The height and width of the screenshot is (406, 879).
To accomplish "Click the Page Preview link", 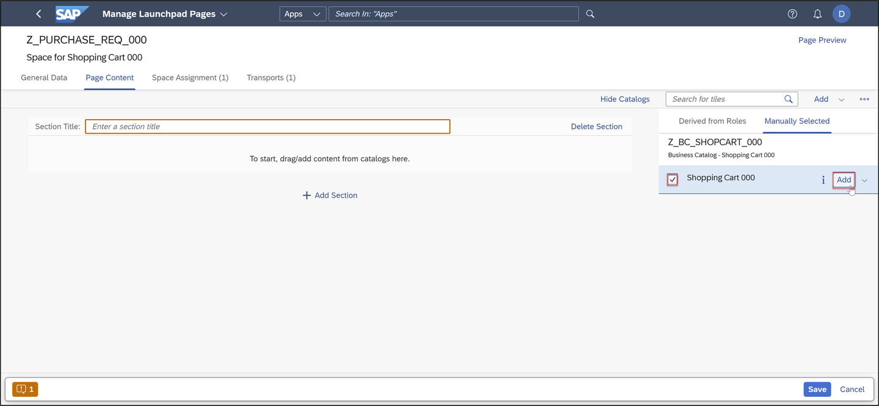I will [822, 40].
